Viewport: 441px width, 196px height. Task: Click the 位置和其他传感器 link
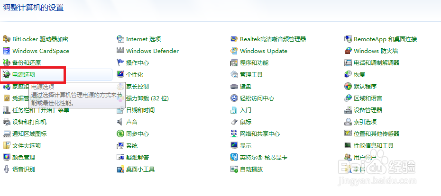point(377,134)
